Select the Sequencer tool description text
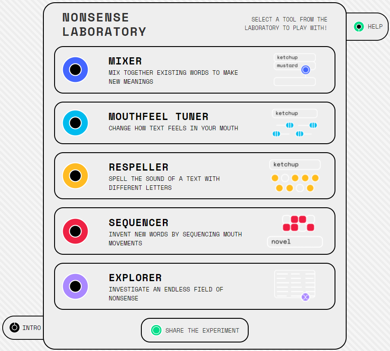This screenshot has height=351, width=390. [x=175, y=239]
